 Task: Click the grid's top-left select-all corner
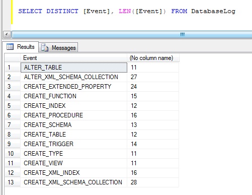pyautogui.click(x=13, y=58)
